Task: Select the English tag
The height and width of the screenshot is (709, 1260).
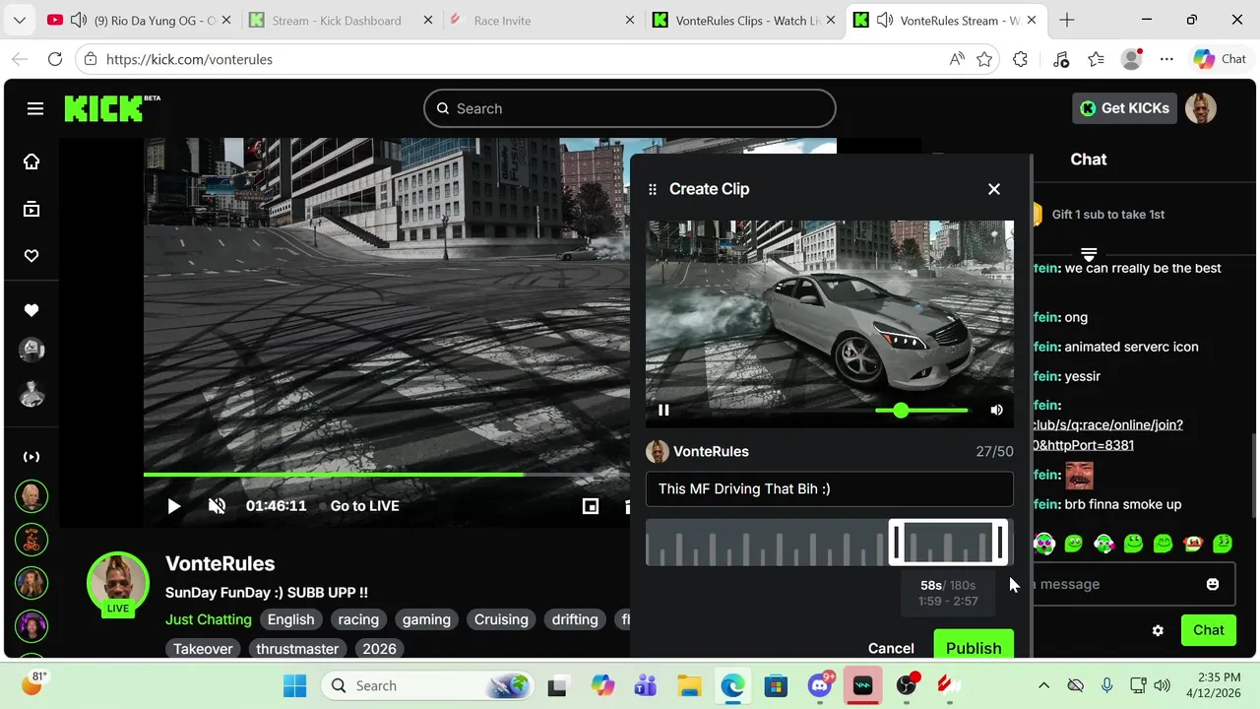Action: tap(291, 619)
